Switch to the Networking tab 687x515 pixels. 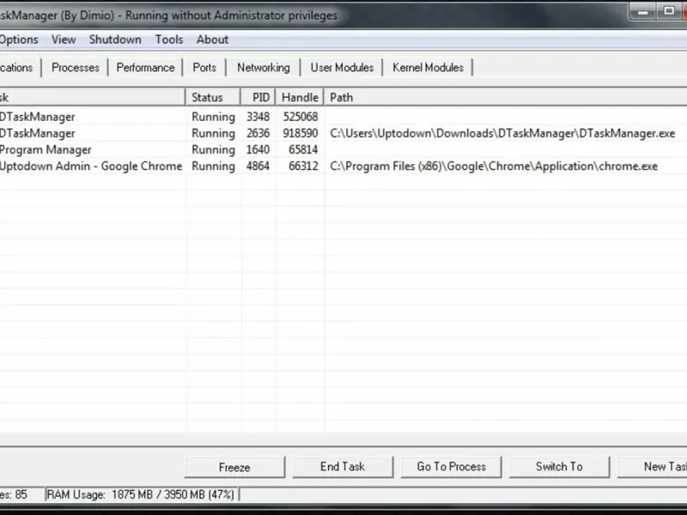point(264,68)
